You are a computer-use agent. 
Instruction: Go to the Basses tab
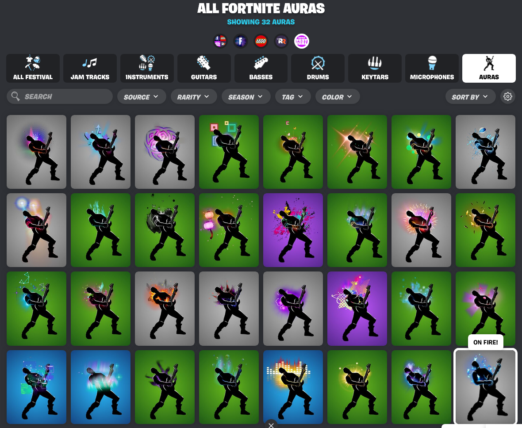pyautogui.click(x=261, y=68)
